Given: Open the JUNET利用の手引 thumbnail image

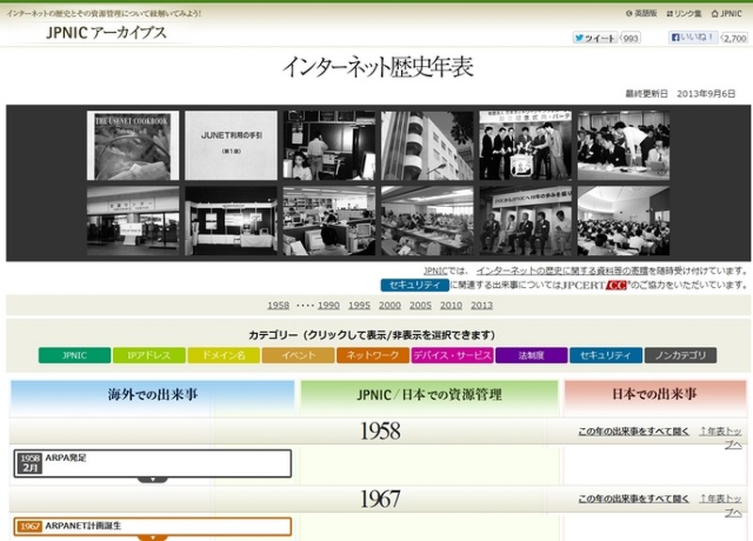Looking at the screenshot, I should pos(231,145).
